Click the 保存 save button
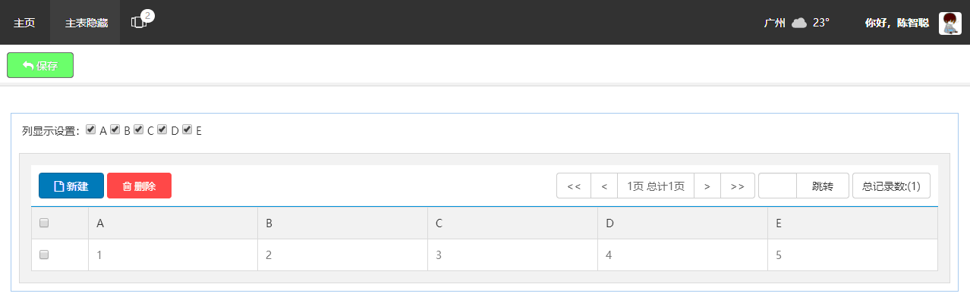The width and height of the screenshot is (970, 306). (x=40, y=65)
